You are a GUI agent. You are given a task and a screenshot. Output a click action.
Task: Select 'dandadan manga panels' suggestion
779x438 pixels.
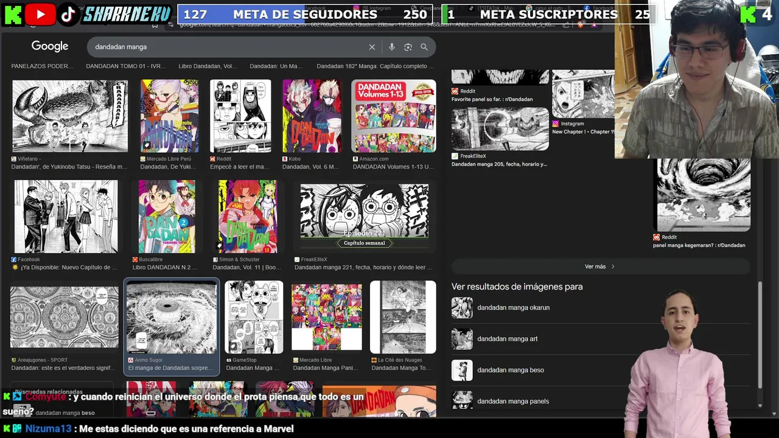[513, 401]
